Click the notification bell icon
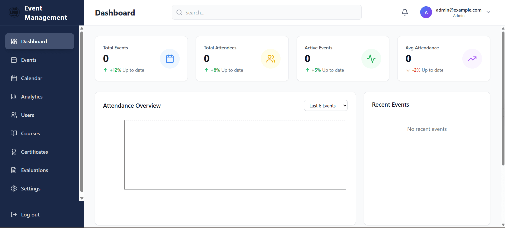This screenshot has width=505, height=228. (x=405, y=12)
